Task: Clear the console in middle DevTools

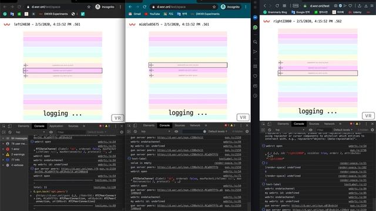Action: (135, 131)
